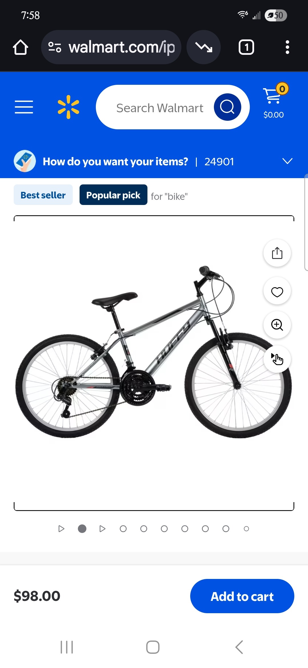
Task: Open the browser tab switcher
Action: pos(246,47)
